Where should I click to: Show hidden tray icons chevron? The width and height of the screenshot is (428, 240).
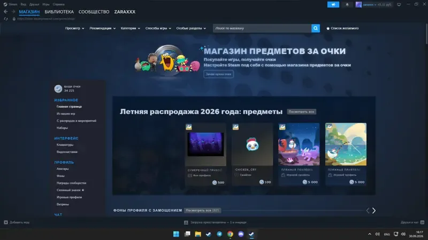tap(370, 234)
